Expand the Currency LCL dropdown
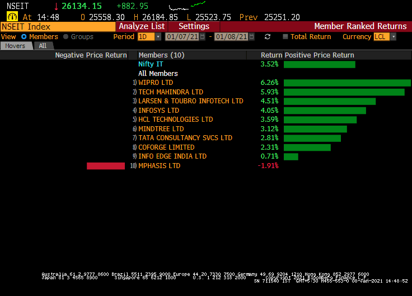The width and height of the screenshot is (412, 296). [x=393, y=37]
